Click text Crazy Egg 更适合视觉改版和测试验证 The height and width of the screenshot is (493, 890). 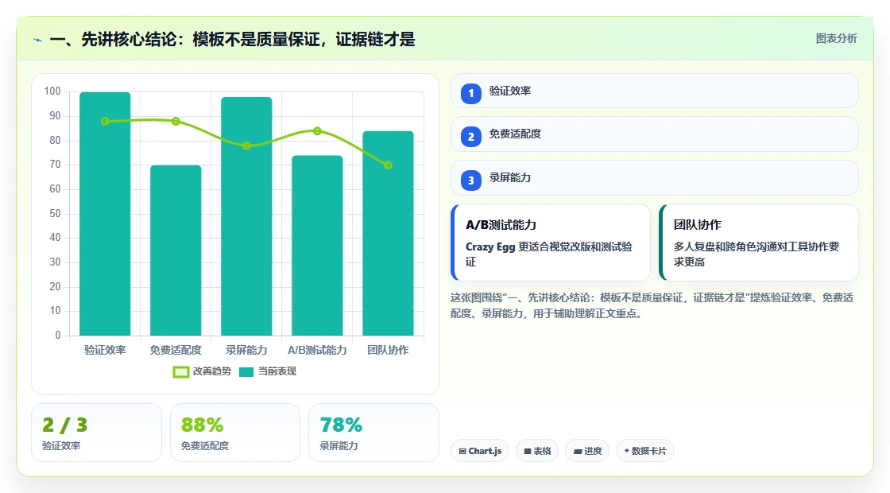coord(549,254)
